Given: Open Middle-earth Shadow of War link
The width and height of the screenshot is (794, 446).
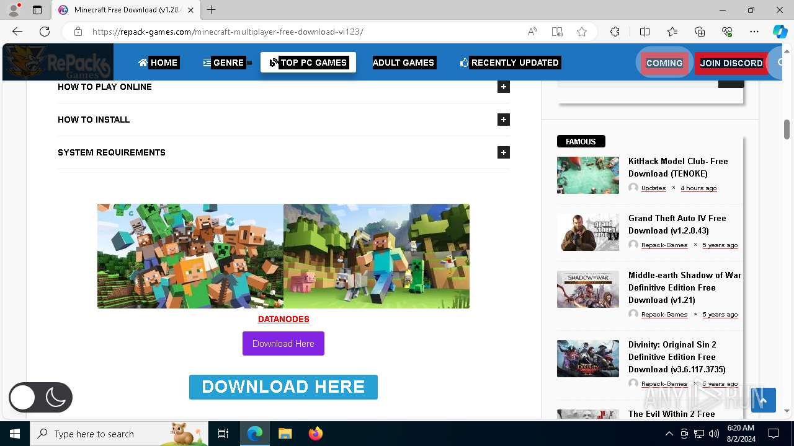Looking at the screenshot, I should (685, 287).
